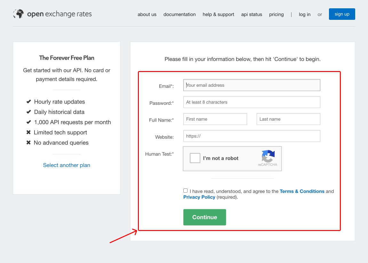Submit the form with the Continue button
The image size is (368, 263).
[205, 217]
